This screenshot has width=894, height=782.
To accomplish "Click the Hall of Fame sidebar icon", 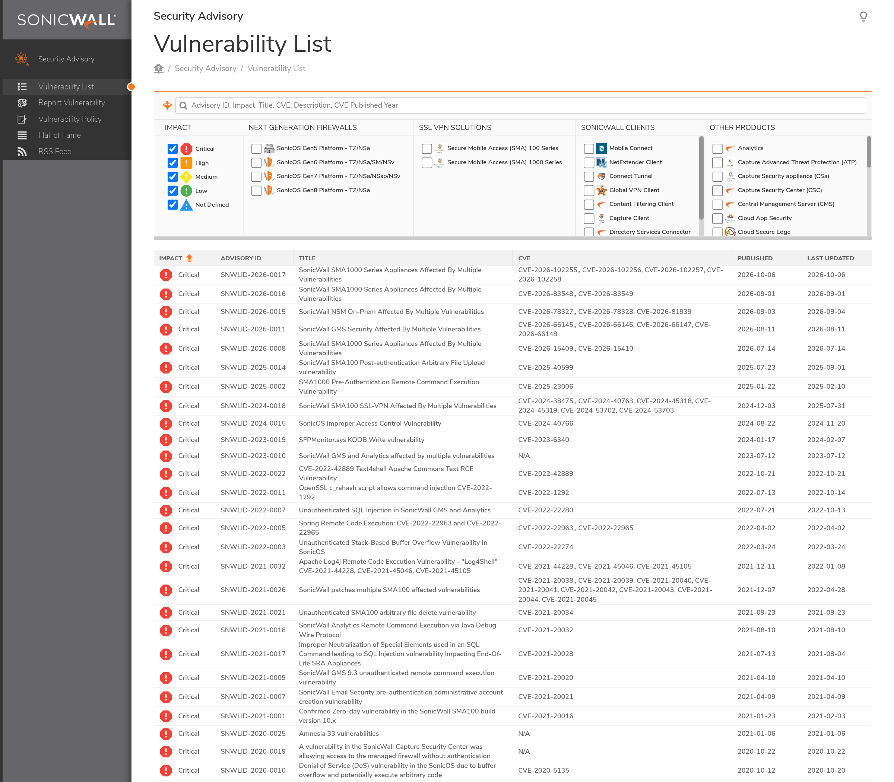I will 22,135.
